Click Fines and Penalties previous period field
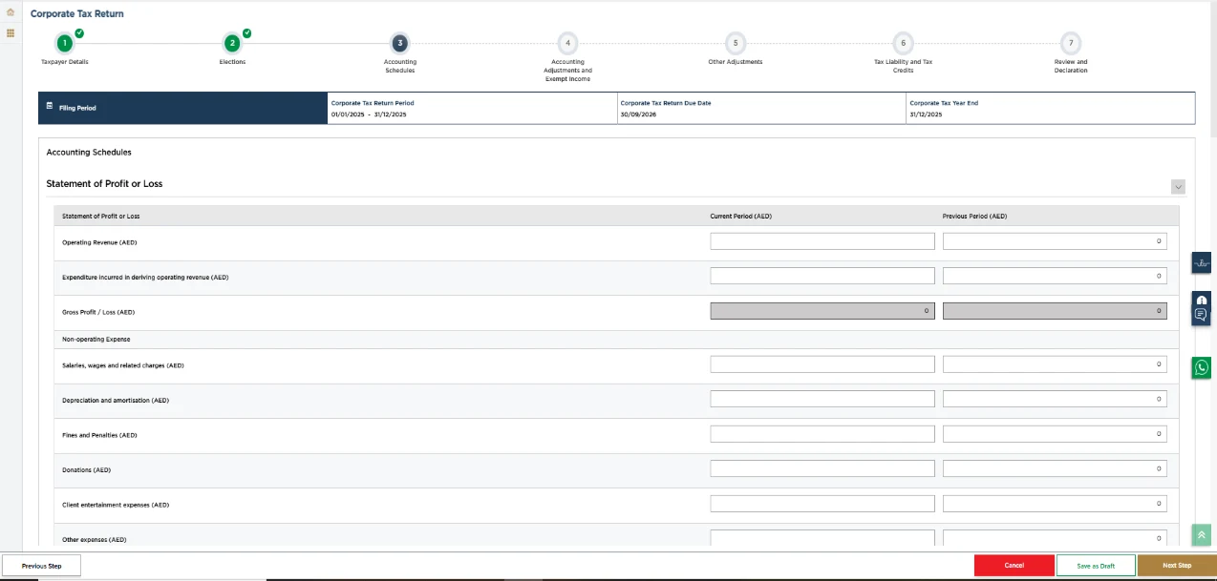Screen dimensions: 1217x581 click(1055, 434)
